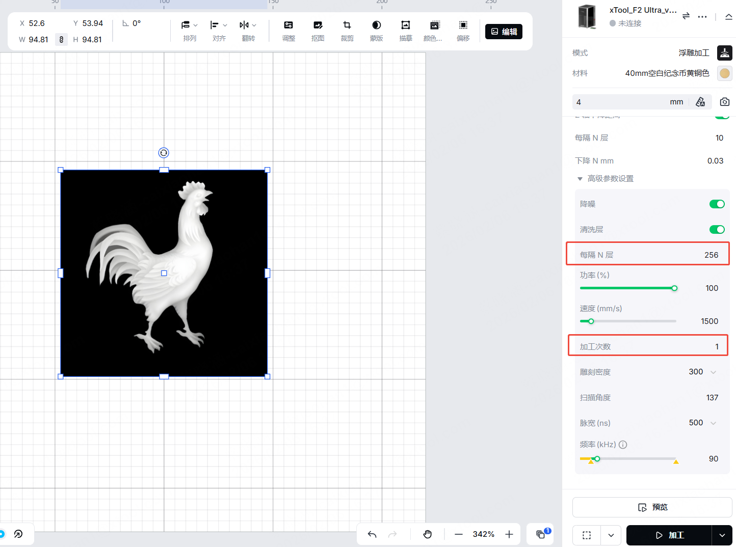Select the hand pan tool

[x=428, y=534]
